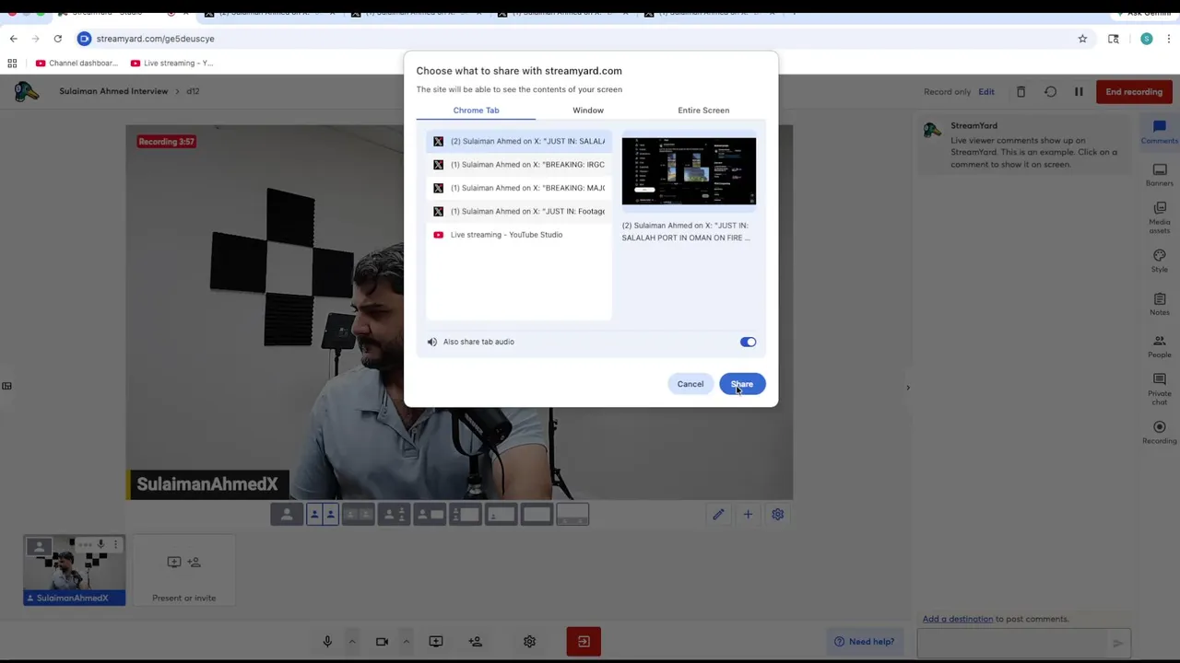Open the Channel dashboard bookmark
The image size is (1180, 663).
pyautogui.click(x=77, y=64)
